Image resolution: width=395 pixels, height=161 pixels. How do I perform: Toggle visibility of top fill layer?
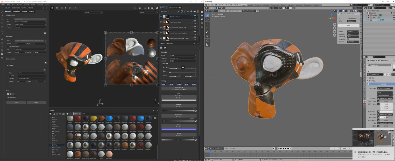click(161, 16)
